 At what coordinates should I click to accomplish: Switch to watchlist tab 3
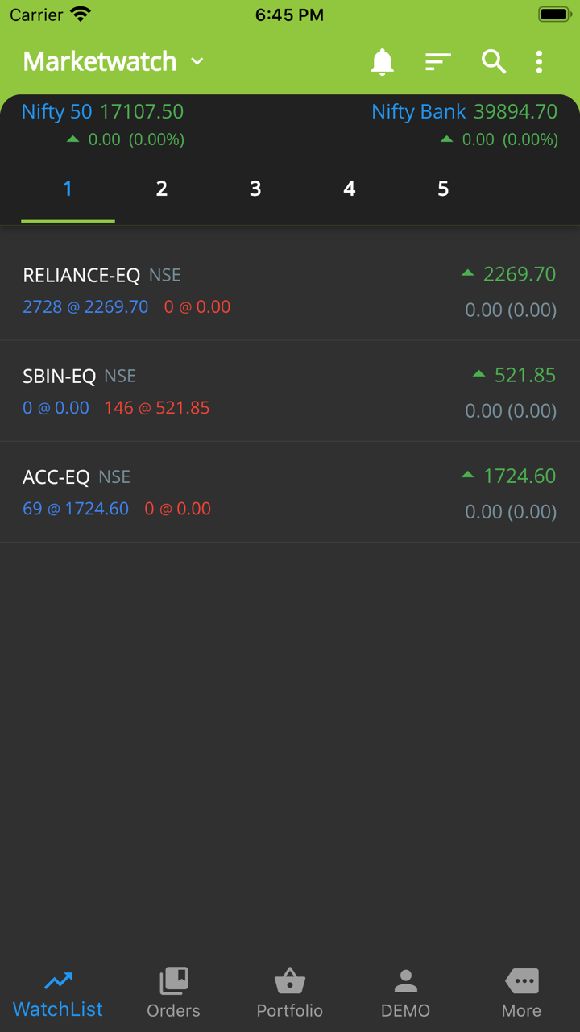(255, 189)
